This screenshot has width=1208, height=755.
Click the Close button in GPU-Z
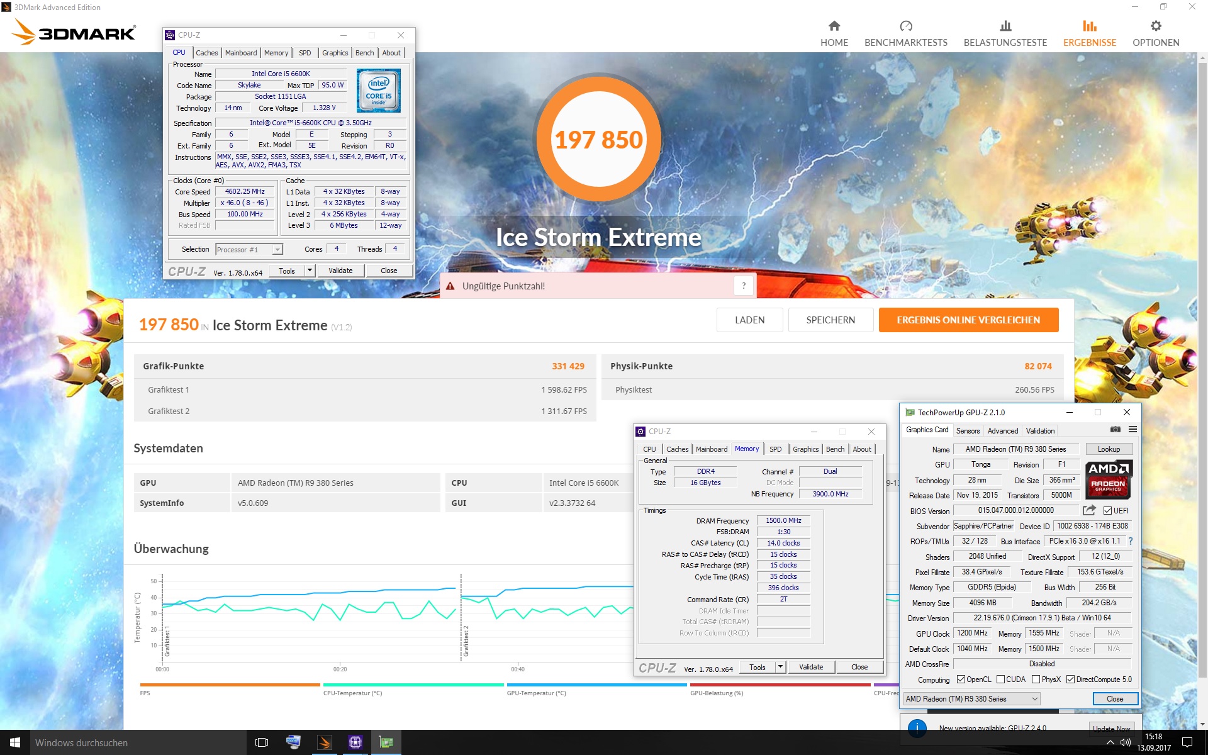coord(1115,699)
